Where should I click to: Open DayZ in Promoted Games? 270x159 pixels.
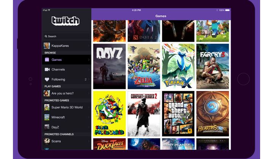pos(67,127)
